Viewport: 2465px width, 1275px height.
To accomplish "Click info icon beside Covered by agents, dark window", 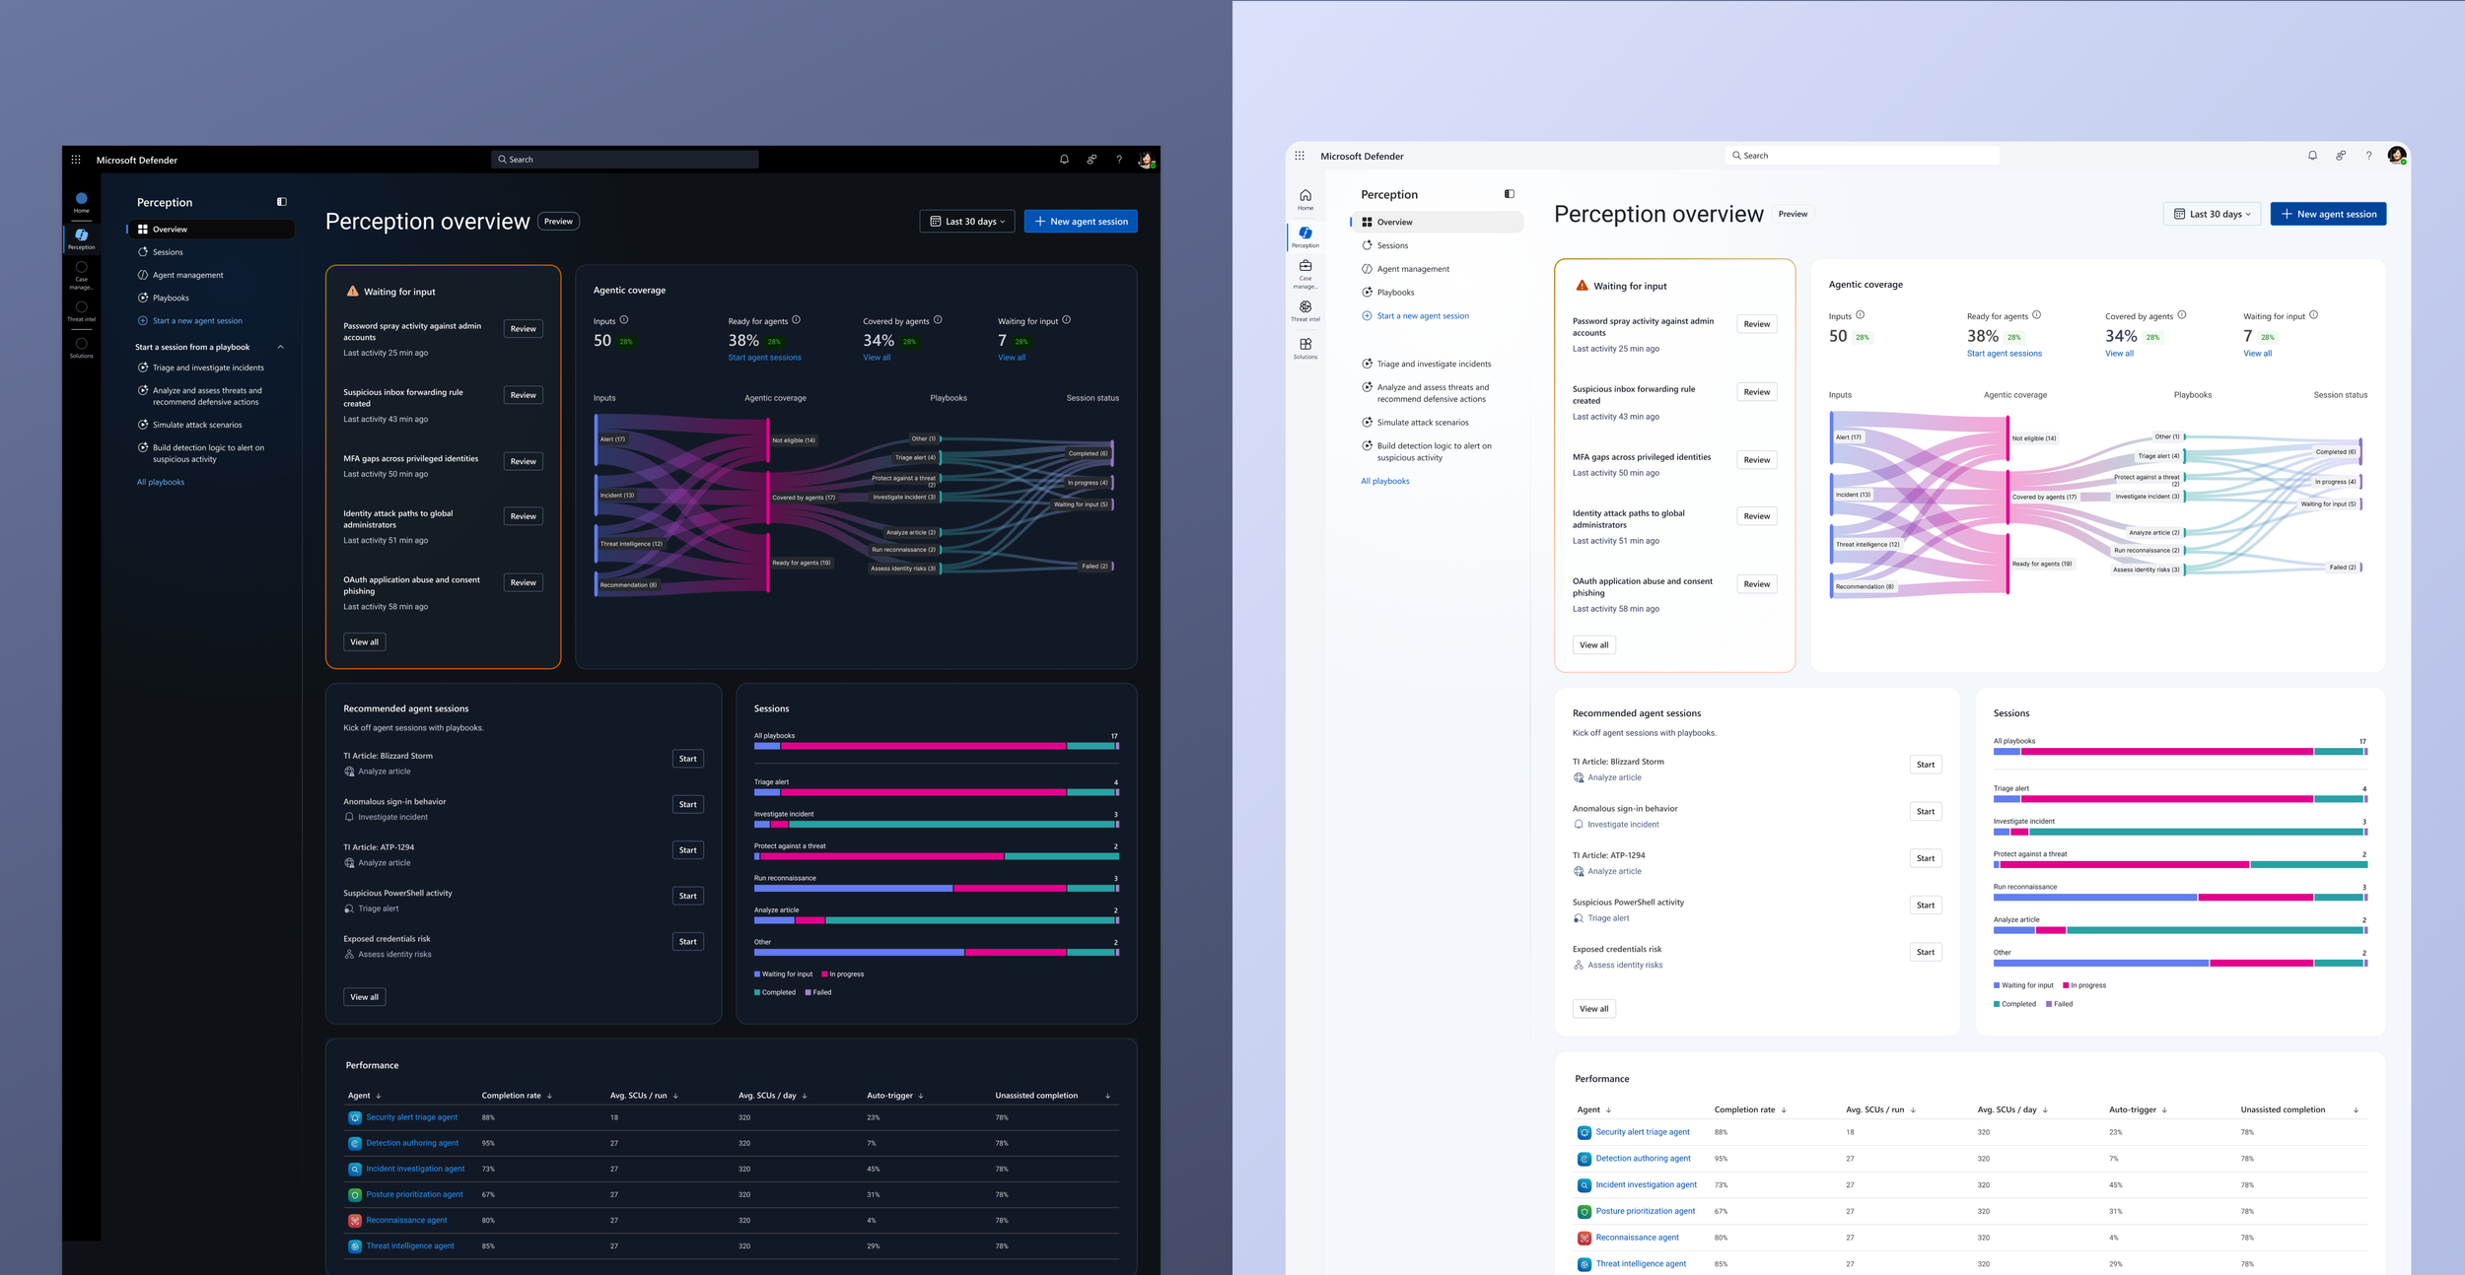I will 938,320.
